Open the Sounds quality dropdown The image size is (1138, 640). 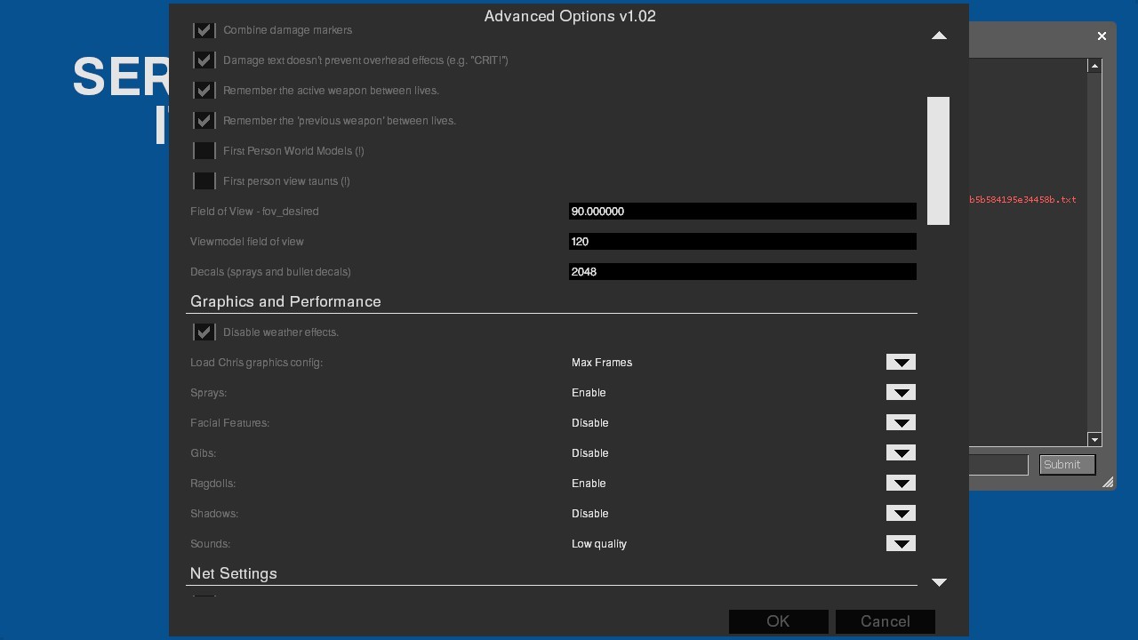901,544
